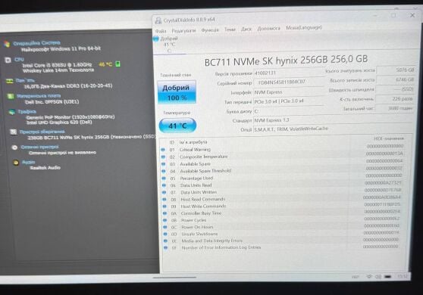
Task: Click the 41 °C temperature button
Action: point(177,126)
